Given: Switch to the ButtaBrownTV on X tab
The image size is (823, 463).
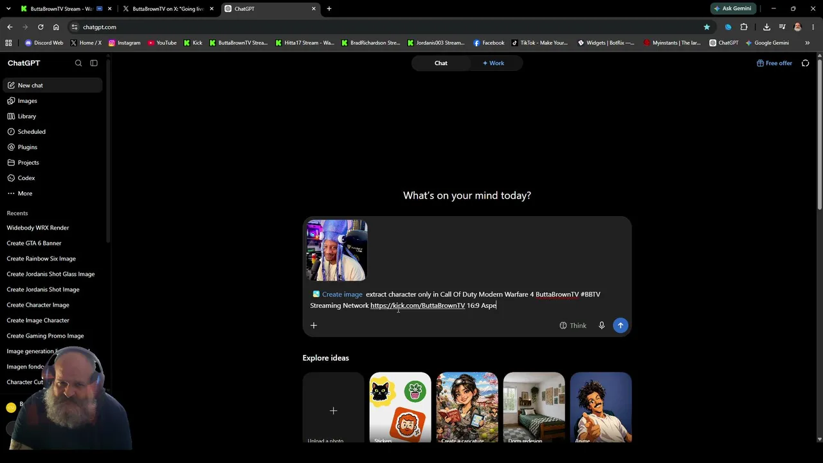Looking at the screenshot, I should click(x=168, y=9).
